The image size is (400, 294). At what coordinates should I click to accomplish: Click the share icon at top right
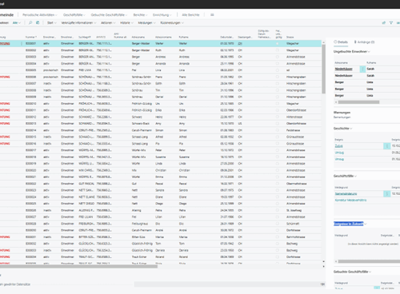pos(384,23)
